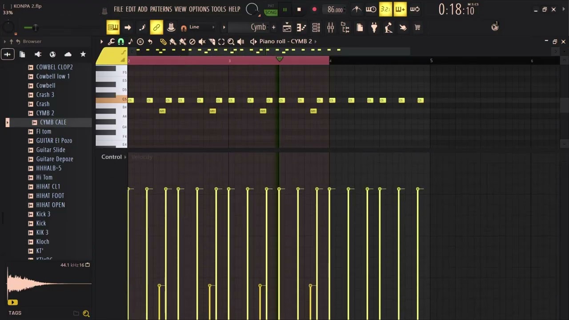The image size is (569, 320).
Task: Show browser sounds tab waveform icon
Action: (8, 54)
